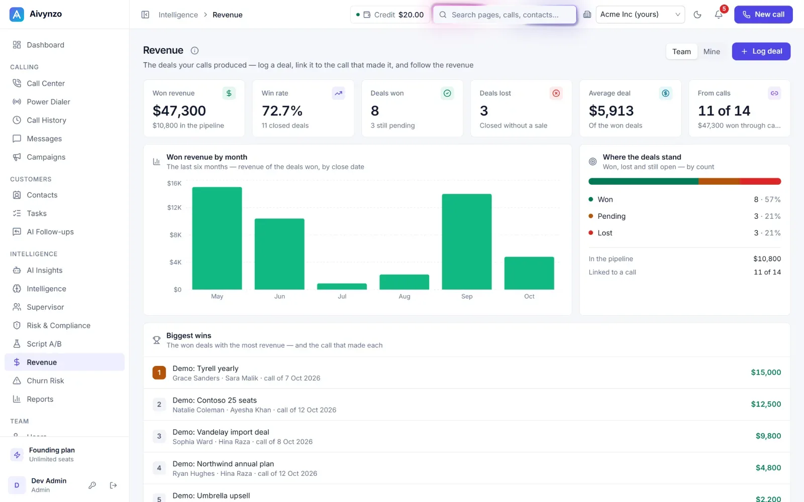The width and height of the screenshot is (804, 502).
Task: Open the Demo: Tyrell yearly deal
Action: click(467, 372)
